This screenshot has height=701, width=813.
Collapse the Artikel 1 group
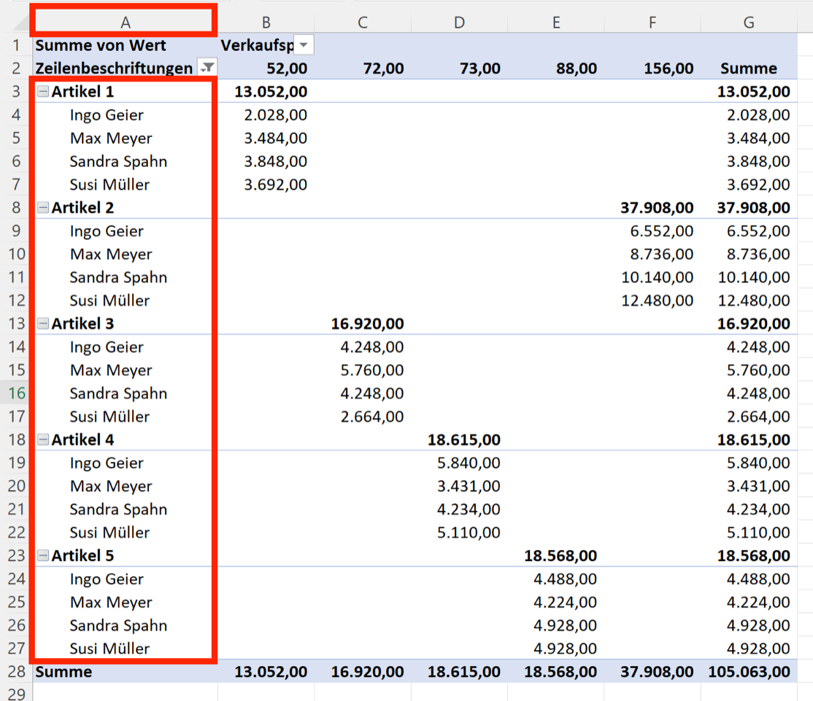coord(44,92)
